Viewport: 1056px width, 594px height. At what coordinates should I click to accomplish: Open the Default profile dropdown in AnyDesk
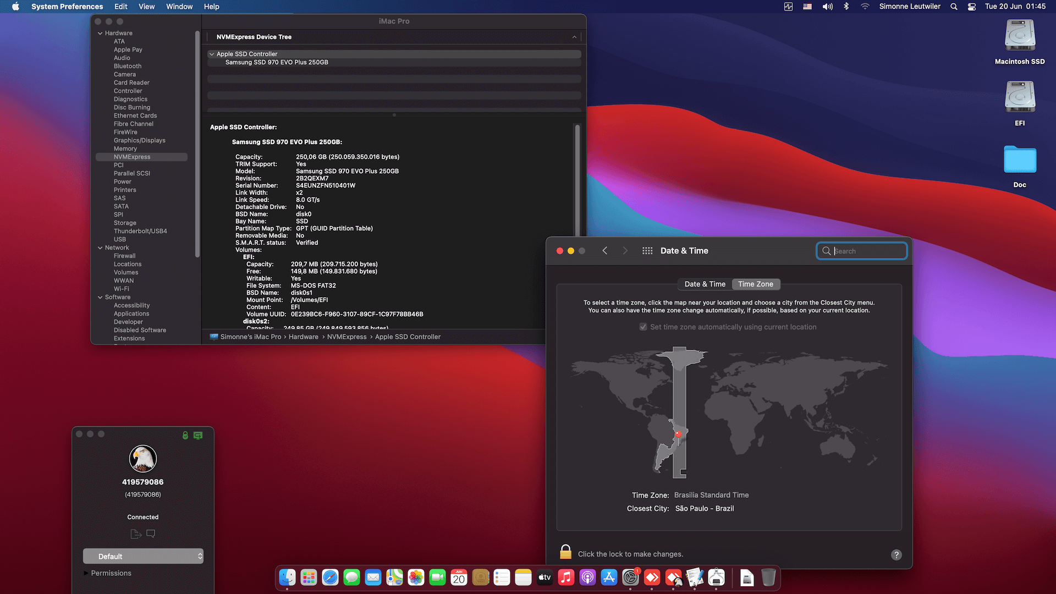click(x=143, y=556)
